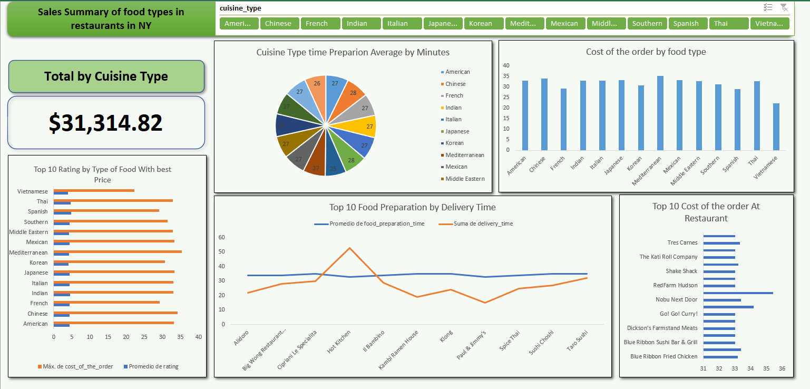
Task: Clear the cuisine_type slicer filter
Action: click(785, 7)
